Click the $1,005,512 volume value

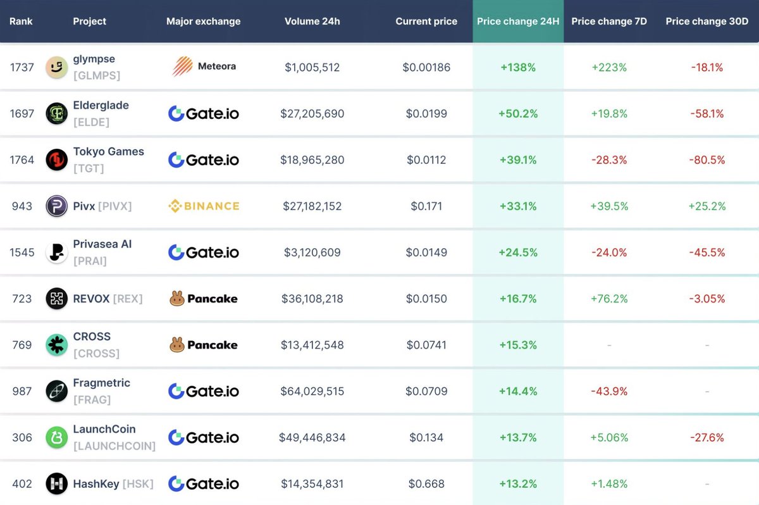point(312,67)
